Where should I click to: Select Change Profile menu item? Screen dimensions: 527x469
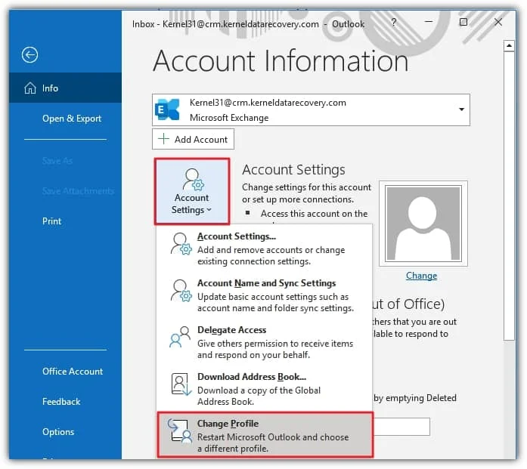pyautogui.click(x=265, y=435)
